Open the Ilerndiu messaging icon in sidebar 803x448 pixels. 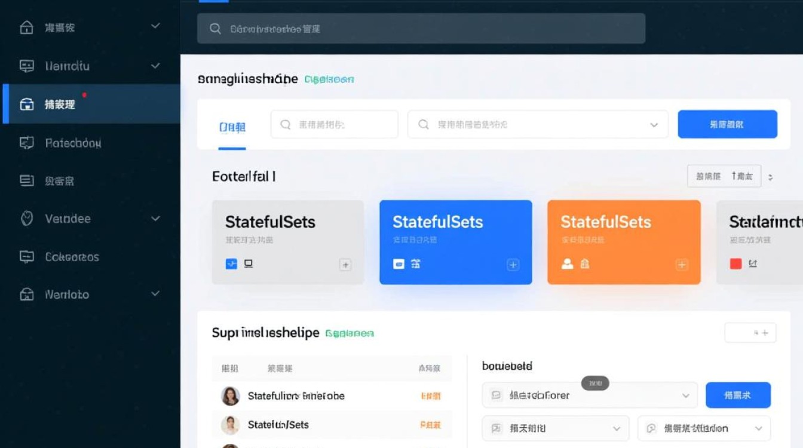point(26,66)
